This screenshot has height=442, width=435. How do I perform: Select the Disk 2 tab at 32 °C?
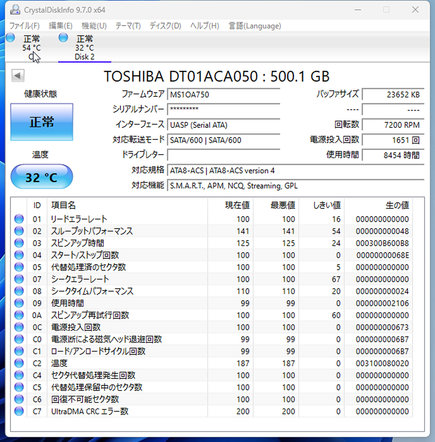(84, 48)
